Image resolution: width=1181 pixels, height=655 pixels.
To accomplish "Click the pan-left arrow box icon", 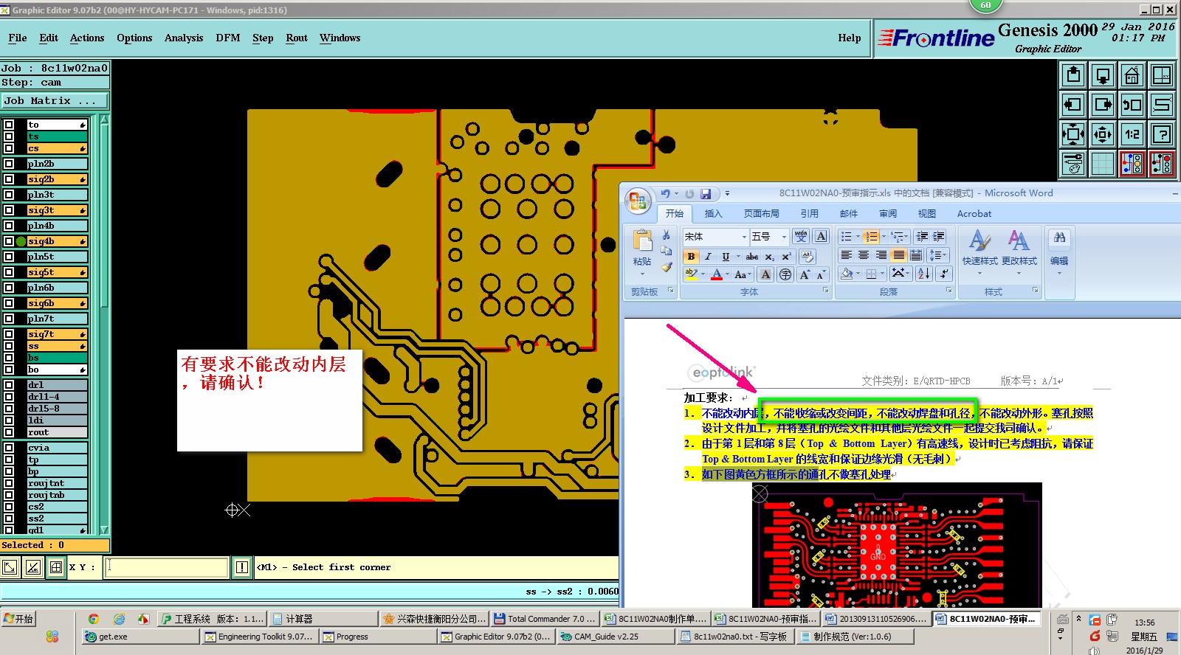I will tap(1073, 105).
